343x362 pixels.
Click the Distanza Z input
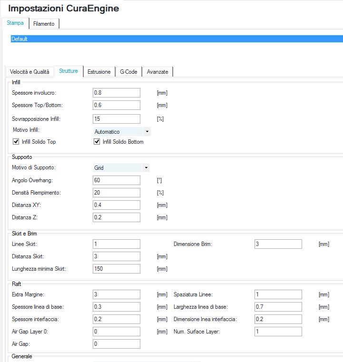point(117,217)
